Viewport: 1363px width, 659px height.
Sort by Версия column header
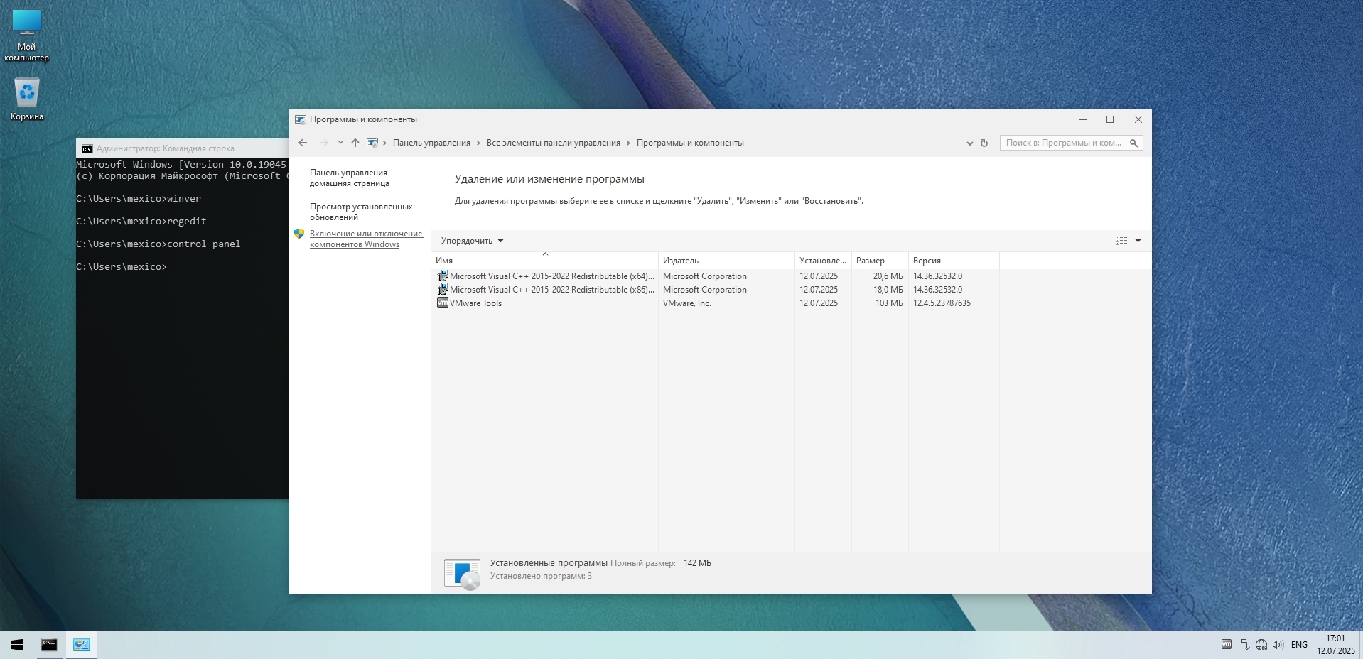(954, 261)
